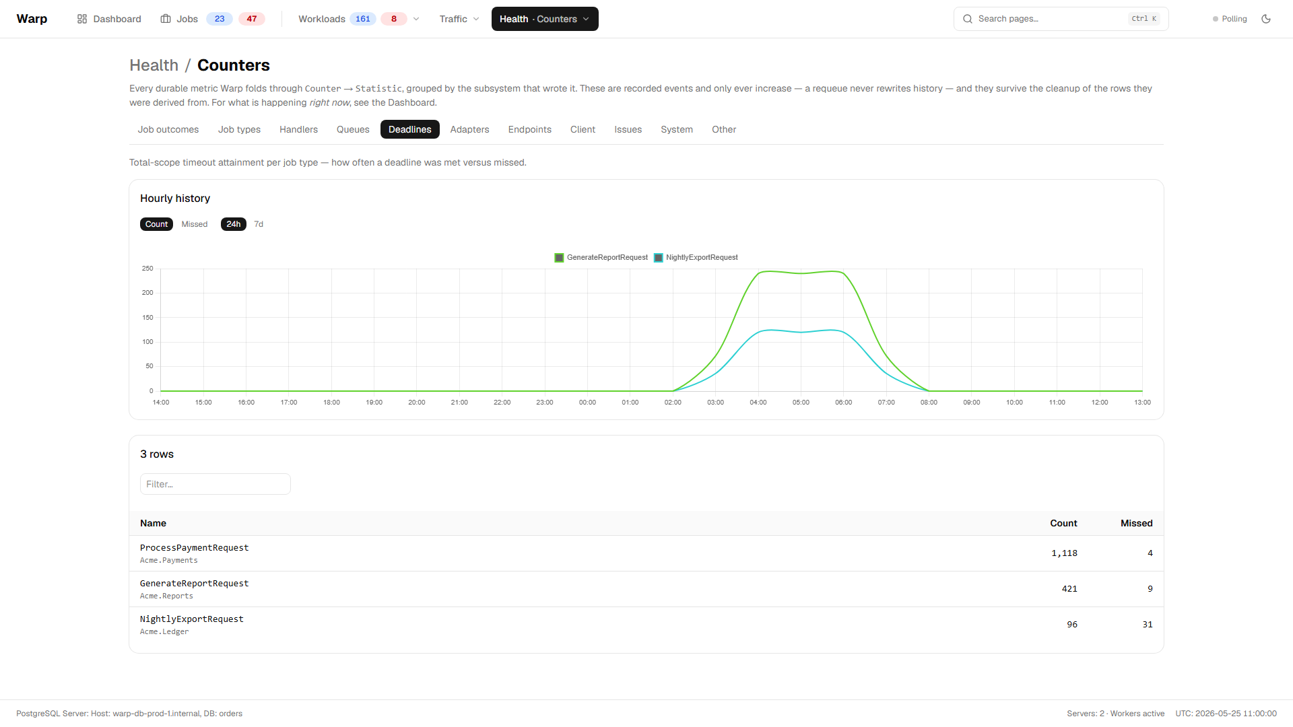1293x727 pixels.
Task: Focus the Search pages field
Action: [x=1061, y=19]
